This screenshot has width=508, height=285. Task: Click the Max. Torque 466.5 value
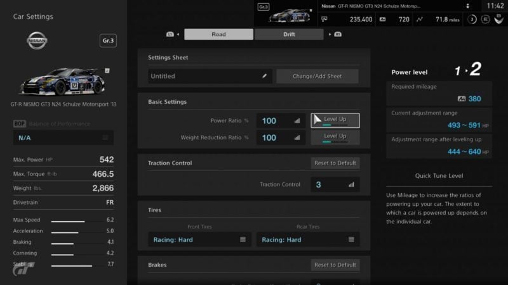[x=103, y=174]
